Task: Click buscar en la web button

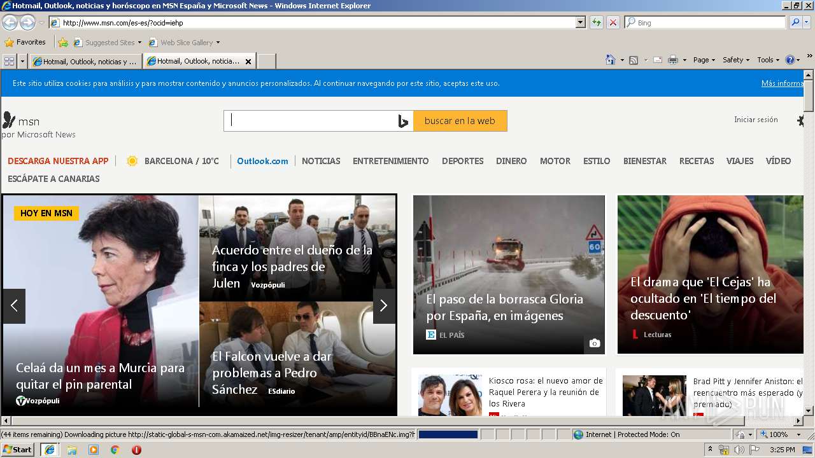Action: [460, 121]
